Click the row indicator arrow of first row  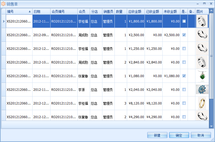3,21
